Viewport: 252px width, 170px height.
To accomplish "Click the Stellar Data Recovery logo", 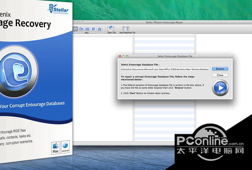I will click(58, 9).
